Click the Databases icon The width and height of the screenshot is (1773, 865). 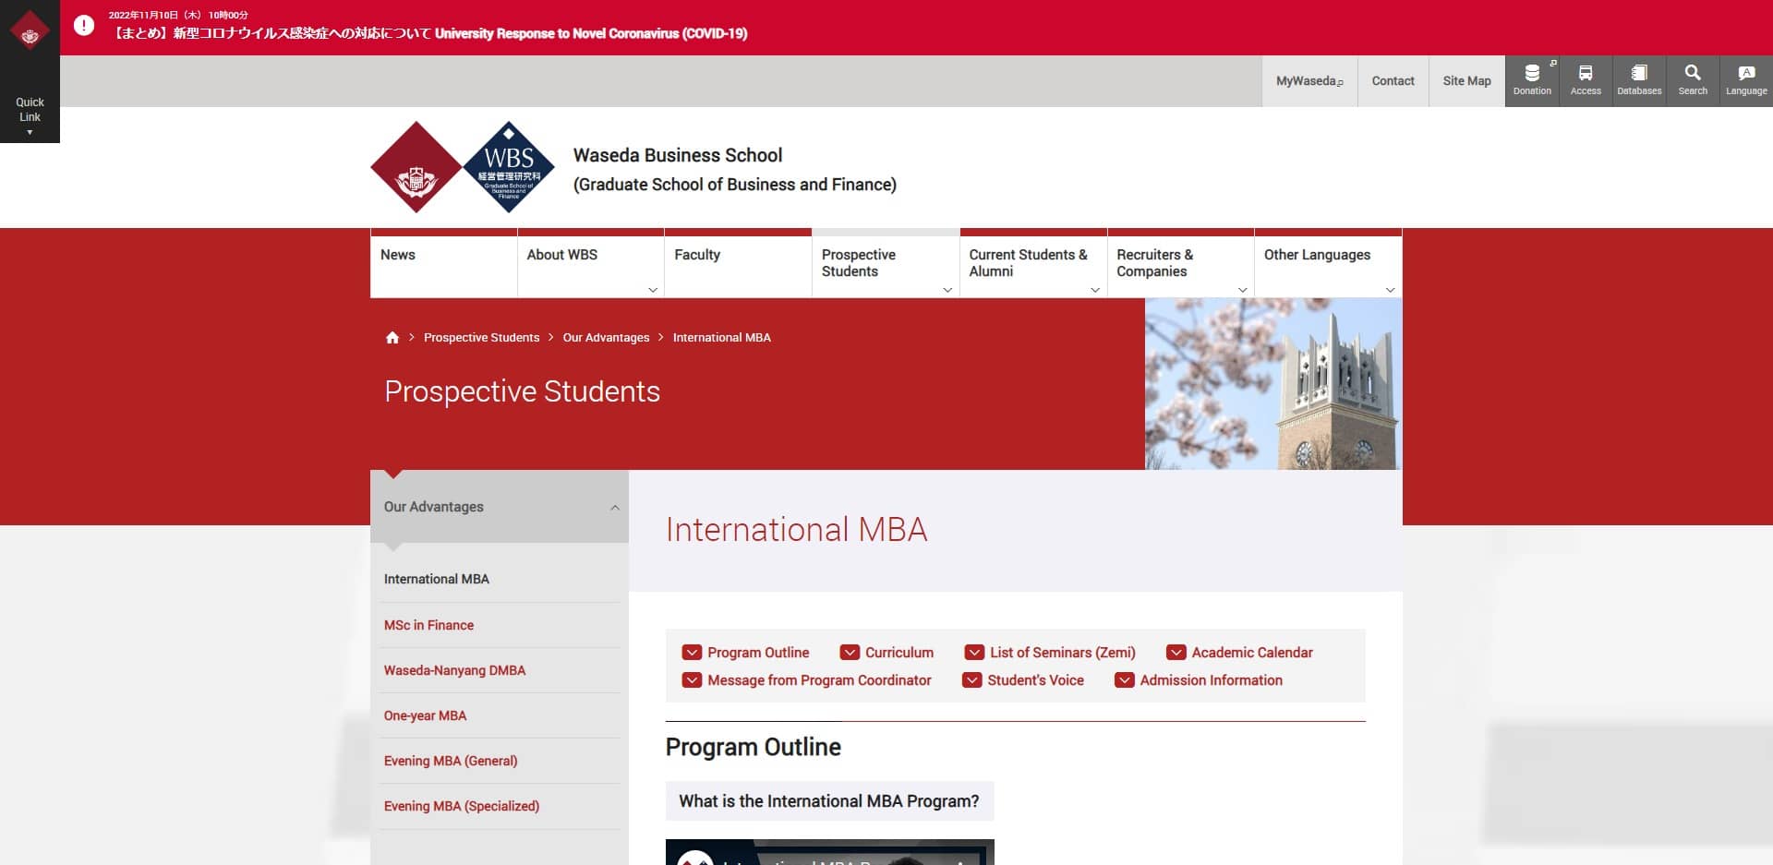[1639, 80]
